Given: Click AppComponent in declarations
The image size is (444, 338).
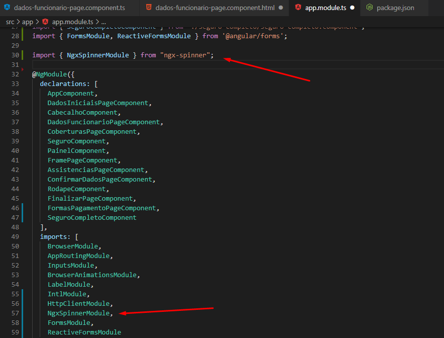Looking at the screenshot, I should point(70,94).
